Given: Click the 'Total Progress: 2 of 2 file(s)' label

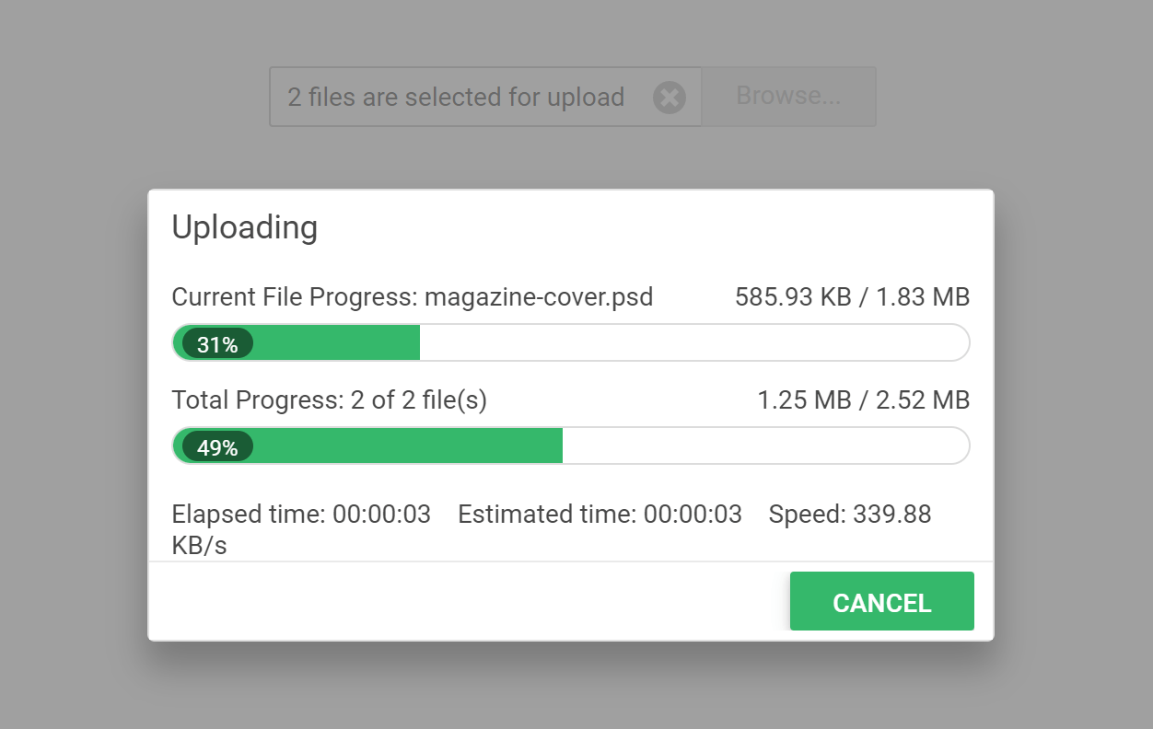Looking at the screenshot, I should [329, 400].
